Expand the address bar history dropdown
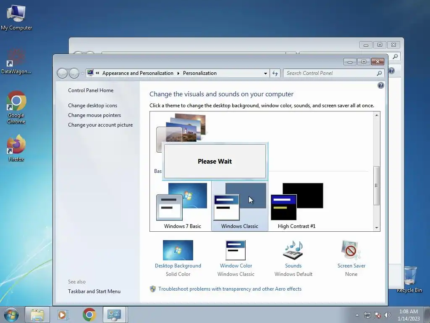Image resolution: width=430 pixels, height=323 pixels. (x=265, y=73)
